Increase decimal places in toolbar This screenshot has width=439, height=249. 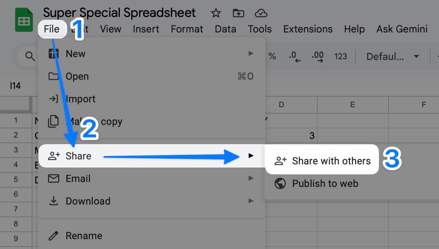click(317, 56)
